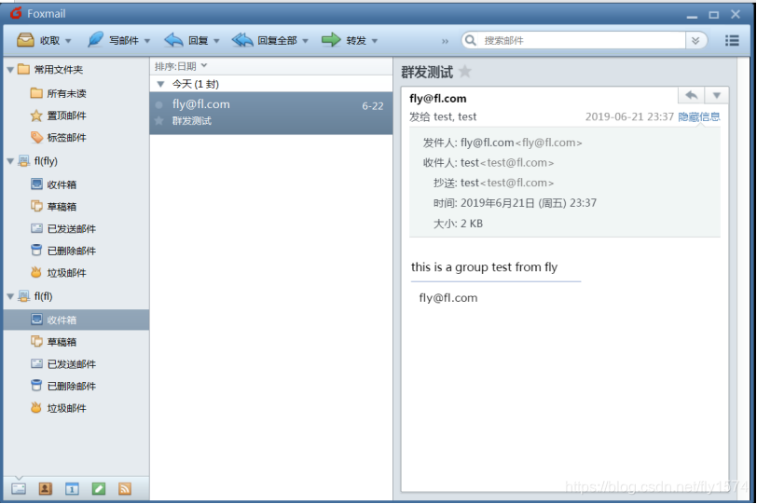
Task: Open 垃圾邮件 under fl(fl) account
Action: coord(59,408)
